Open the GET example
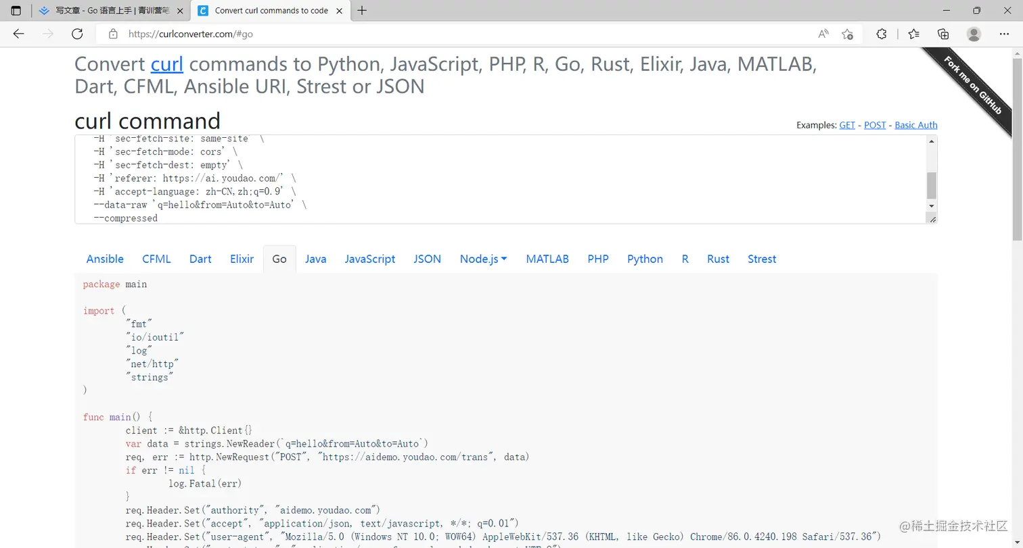The image size is (1023, 548). pos(847,125)
